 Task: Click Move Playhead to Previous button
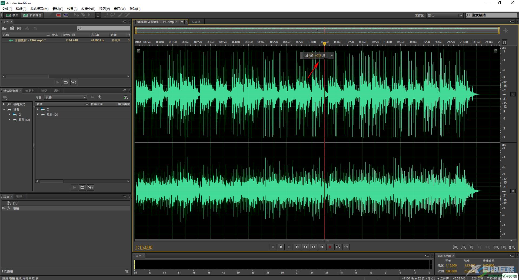coord(297,247)
